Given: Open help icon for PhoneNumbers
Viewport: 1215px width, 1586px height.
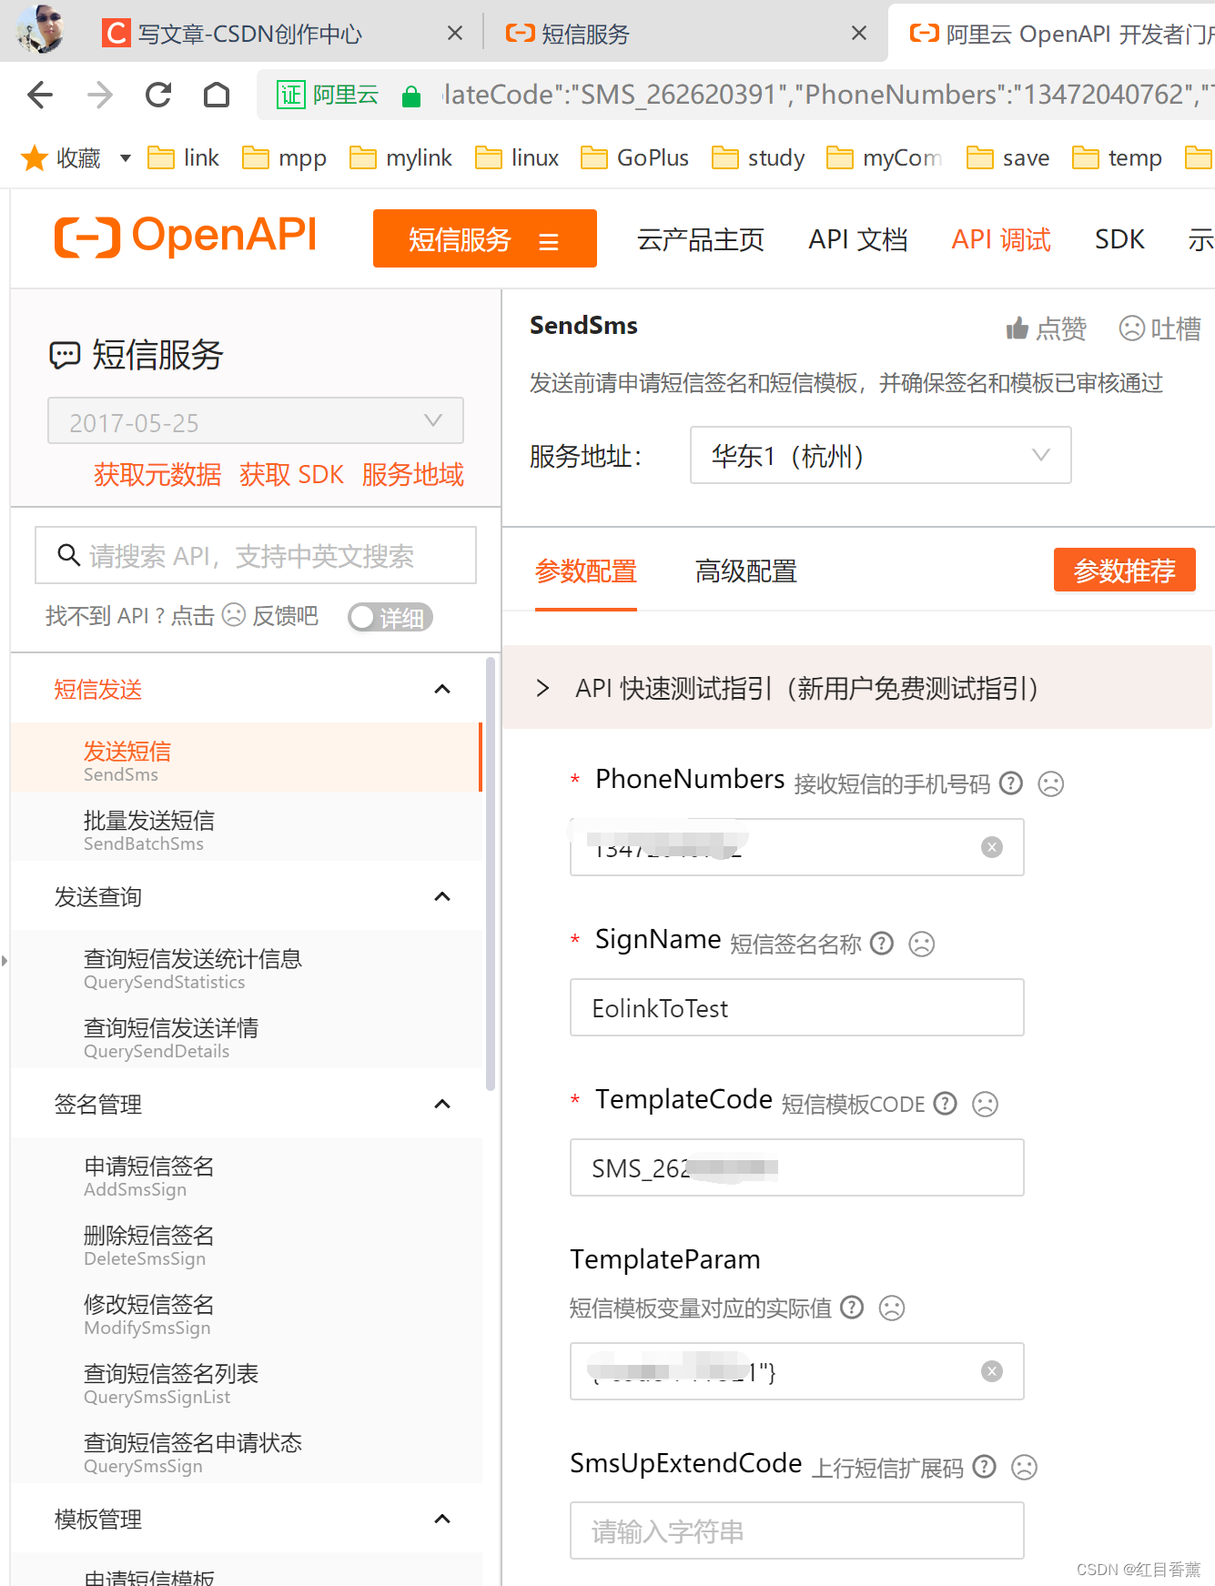Looking at the screenshot, I should click(x=1011, y=783).
